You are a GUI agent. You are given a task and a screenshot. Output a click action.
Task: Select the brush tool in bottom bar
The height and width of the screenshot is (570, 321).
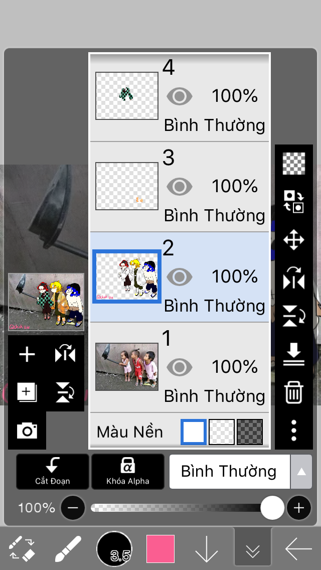click(x=68, y=549)
